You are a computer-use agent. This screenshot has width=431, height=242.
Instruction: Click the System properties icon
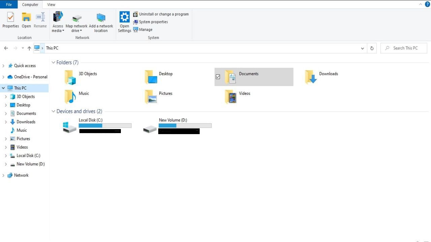pos(150,22)
